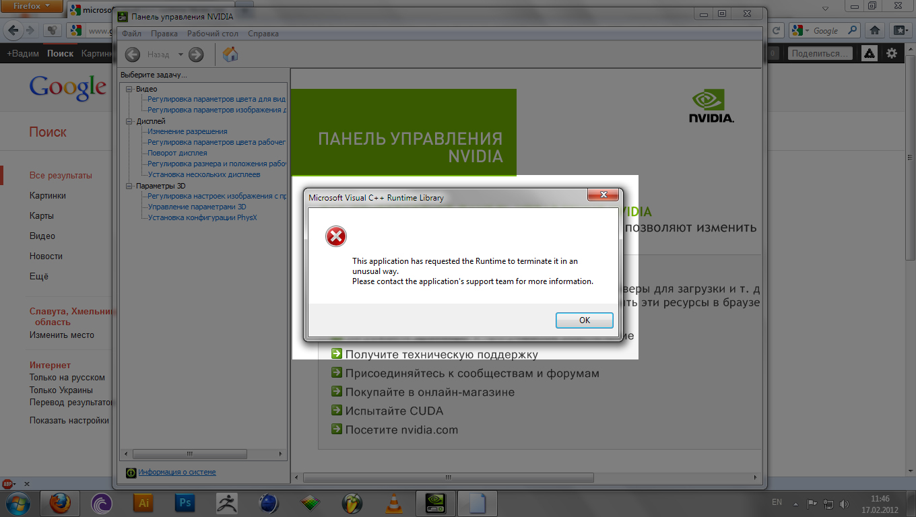Click the EN language indicator
916x517 pixels.
[x=777, y=503]
